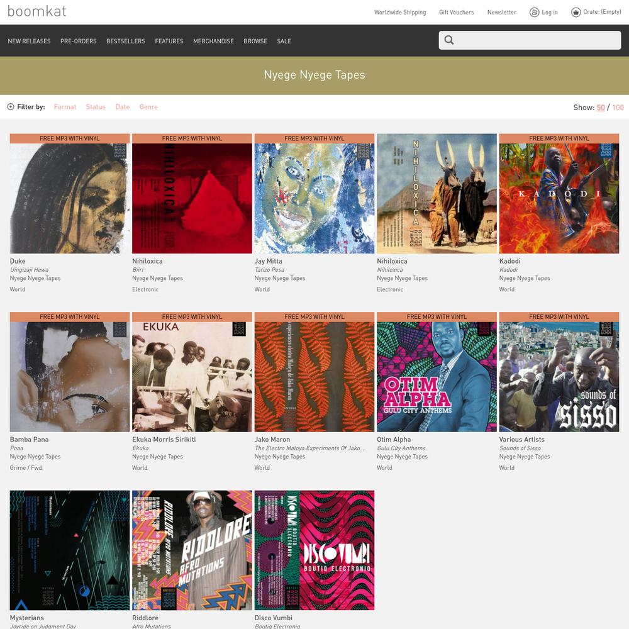Image resolution: width=629 pixels, height=629 pixels.
Task: Click the Disco Vumbi artist name
Action: click(274, 618)
